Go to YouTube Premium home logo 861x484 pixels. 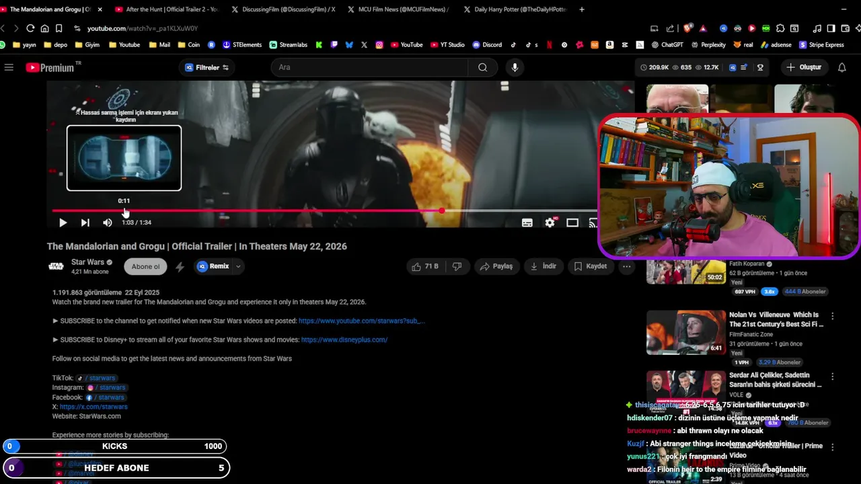pos(50,67)
